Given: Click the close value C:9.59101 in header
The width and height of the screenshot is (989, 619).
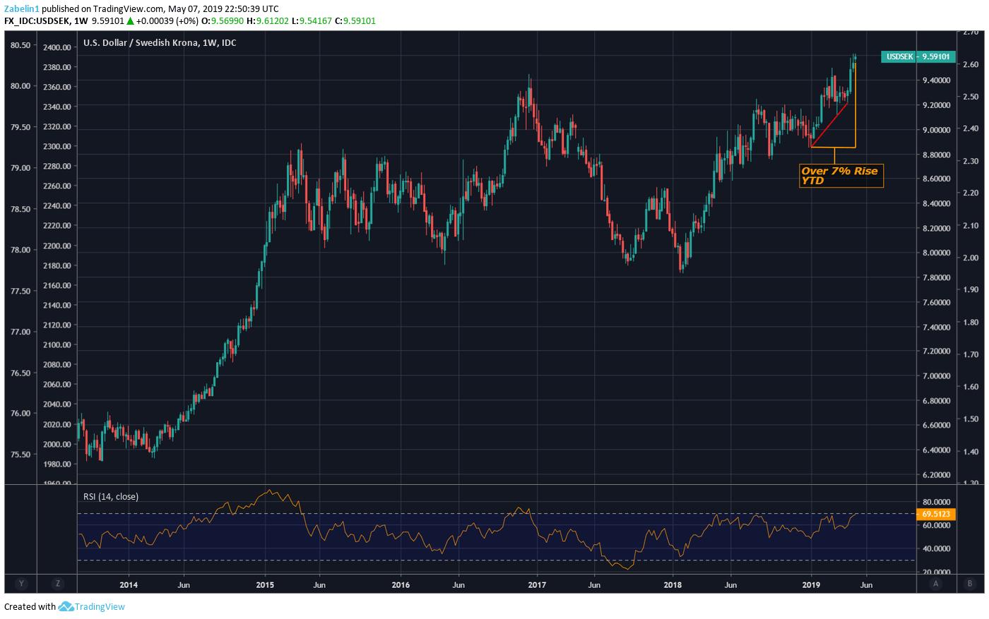Looking at the screenshot, I should pyautogui.click(x=355, y=20).
